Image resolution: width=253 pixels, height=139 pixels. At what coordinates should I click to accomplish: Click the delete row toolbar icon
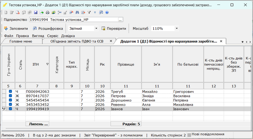click(x=71, y=12)
